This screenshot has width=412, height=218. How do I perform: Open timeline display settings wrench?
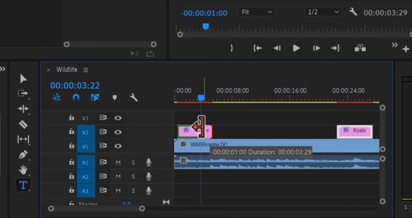coord(133,98)
